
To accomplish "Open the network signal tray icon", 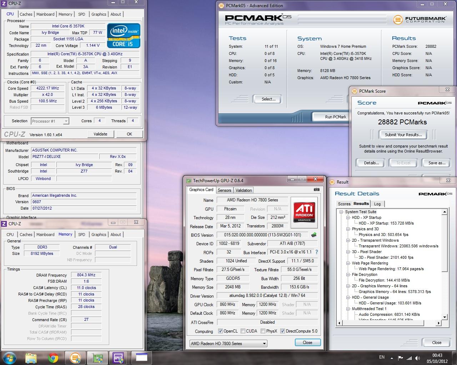I will click(x=410, y=358).
